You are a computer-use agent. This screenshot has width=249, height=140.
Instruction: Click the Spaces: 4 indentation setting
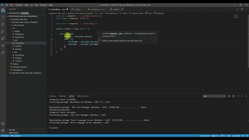click(215, 136)
